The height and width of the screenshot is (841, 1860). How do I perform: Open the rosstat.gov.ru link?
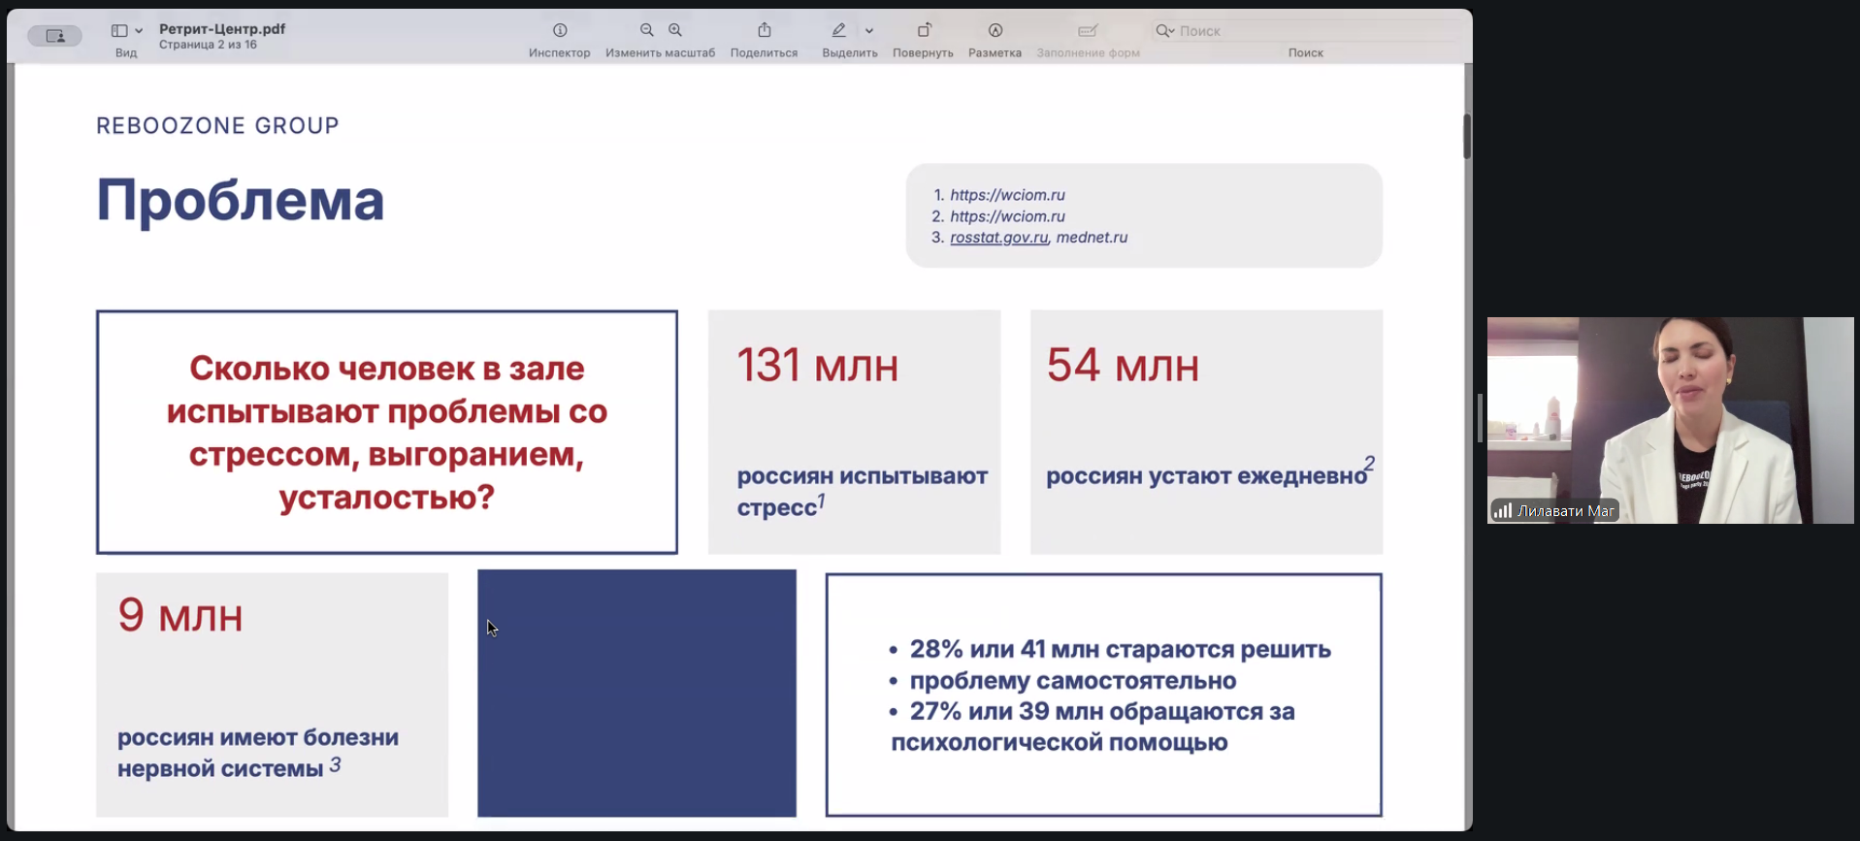(998, 238)
